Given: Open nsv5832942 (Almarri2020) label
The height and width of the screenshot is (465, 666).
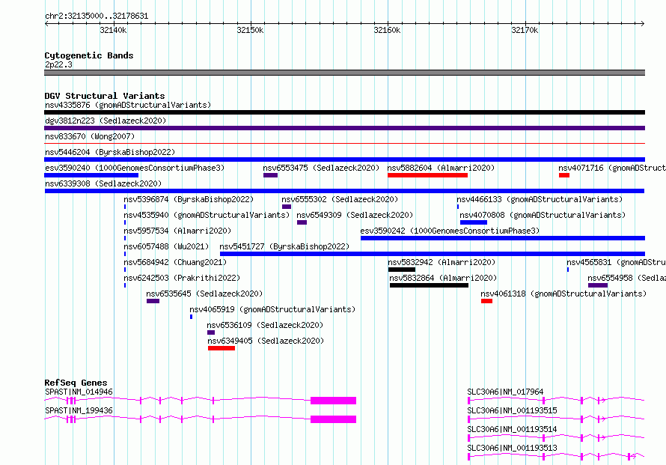Looking at the screenshot, I should (442, 262).
